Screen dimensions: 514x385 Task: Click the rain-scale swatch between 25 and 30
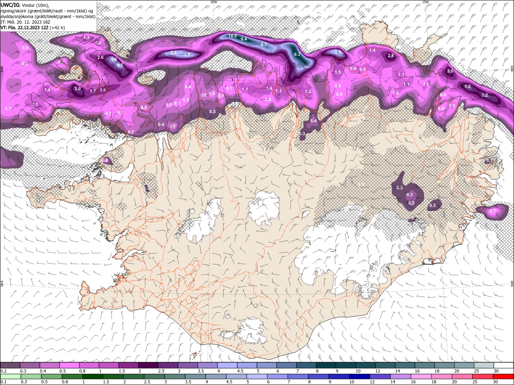coord(482,377)
